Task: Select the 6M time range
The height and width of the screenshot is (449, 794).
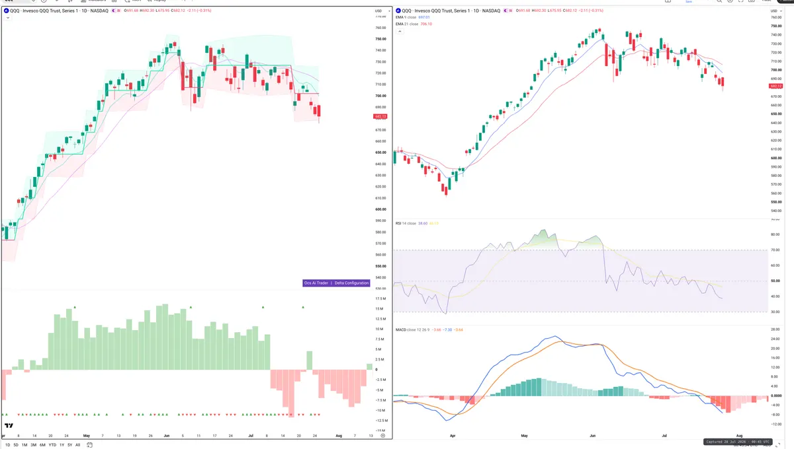Action: click(x=42, y=445)
